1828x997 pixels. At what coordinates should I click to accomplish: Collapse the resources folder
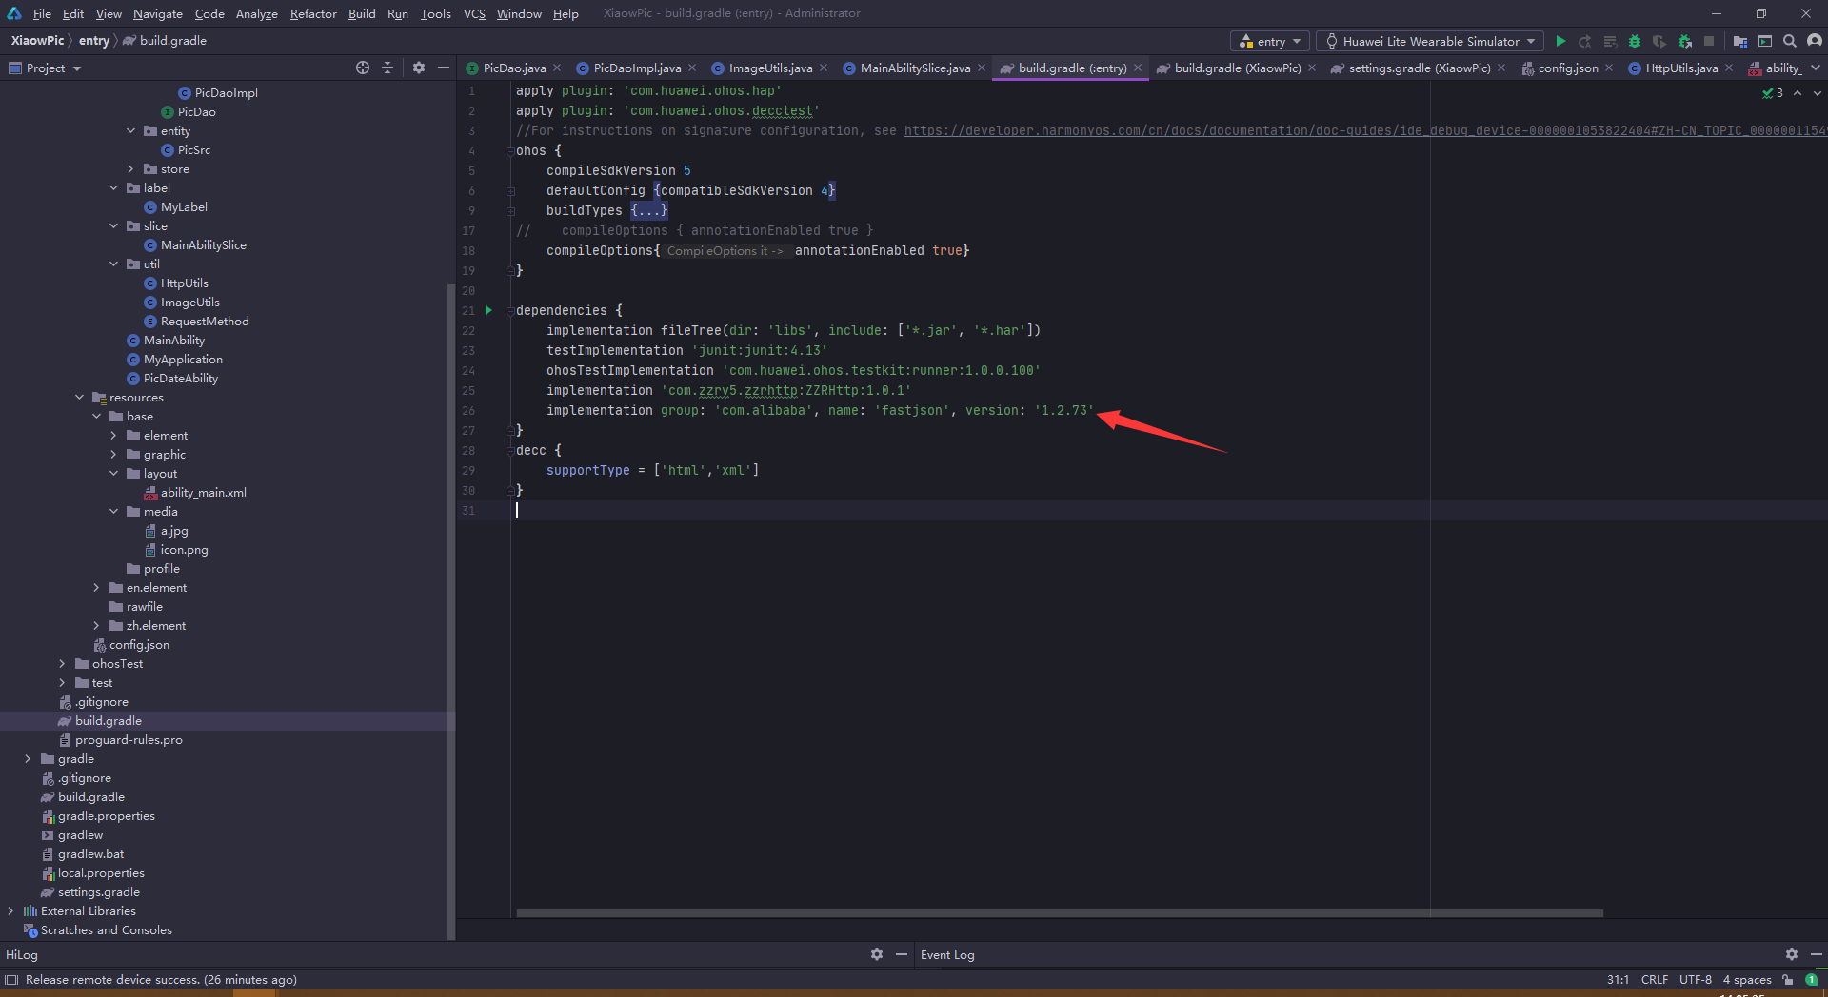tap(79, 397)
